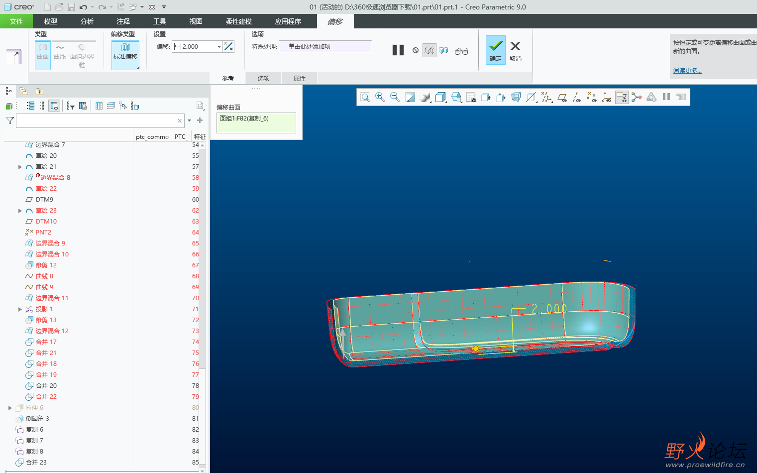Open the favorites folder tab icon

(x=39, y=91)
